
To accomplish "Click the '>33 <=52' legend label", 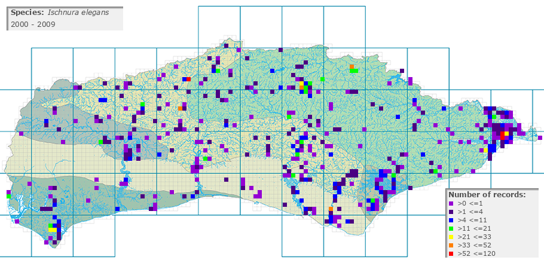I will 474,245.
